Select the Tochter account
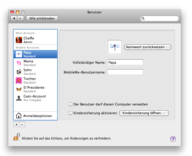The height and width of the screenshot is (156, 192). pos(19,80)
